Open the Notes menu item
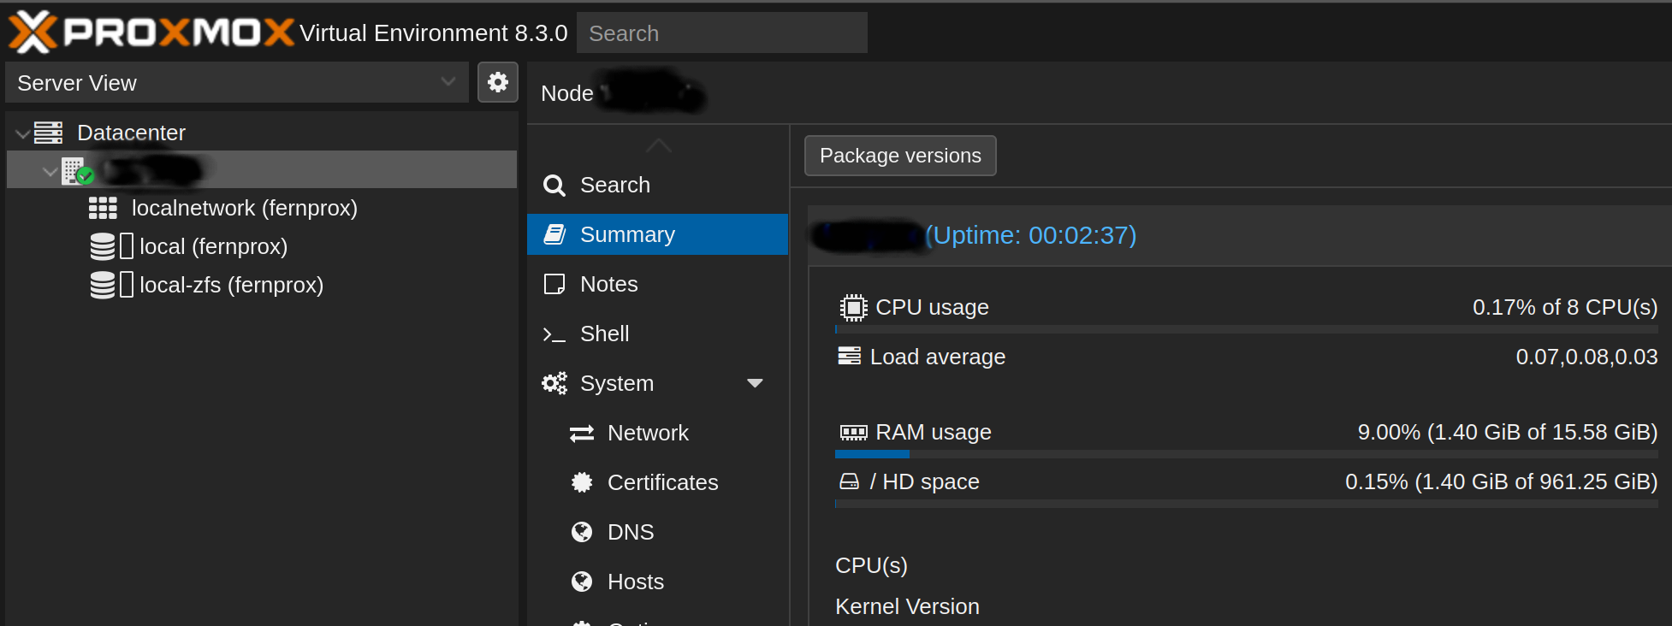This screenshot has width=1672, height=626. 657,284
